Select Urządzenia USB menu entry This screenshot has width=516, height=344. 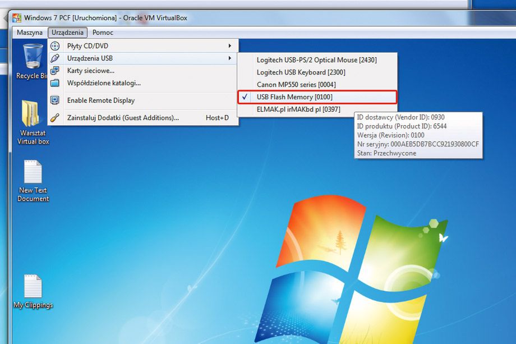pyautogui.click(x=144, y=58)
